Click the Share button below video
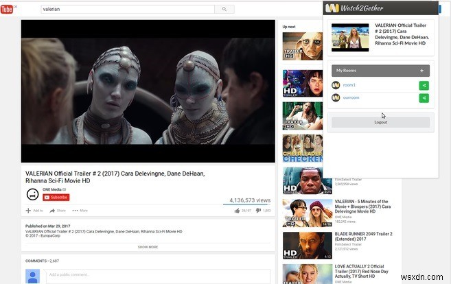The height and width of the screenshot is (284, 451). [x=58, y=211]
